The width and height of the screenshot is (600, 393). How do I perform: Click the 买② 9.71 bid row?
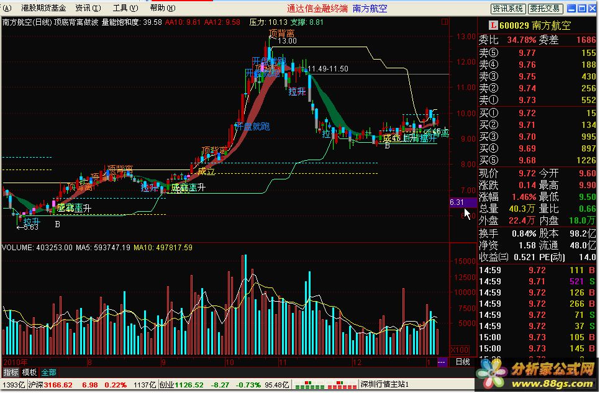point(537,125)
